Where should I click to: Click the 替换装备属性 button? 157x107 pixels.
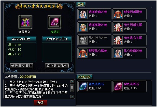pyautogui.click(x=57, y=66)
